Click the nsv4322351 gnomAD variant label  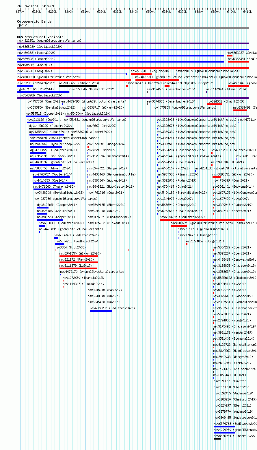(x=49, y=41)
